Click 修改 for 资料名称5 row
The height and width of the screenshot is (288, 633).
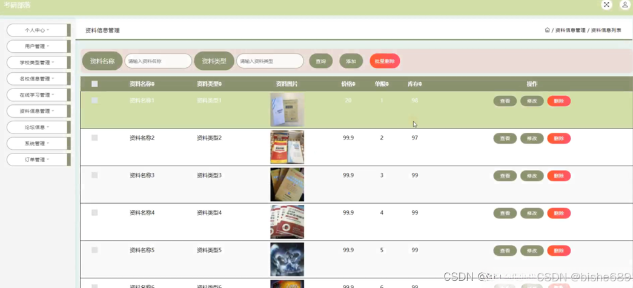[x=532, y=250]
